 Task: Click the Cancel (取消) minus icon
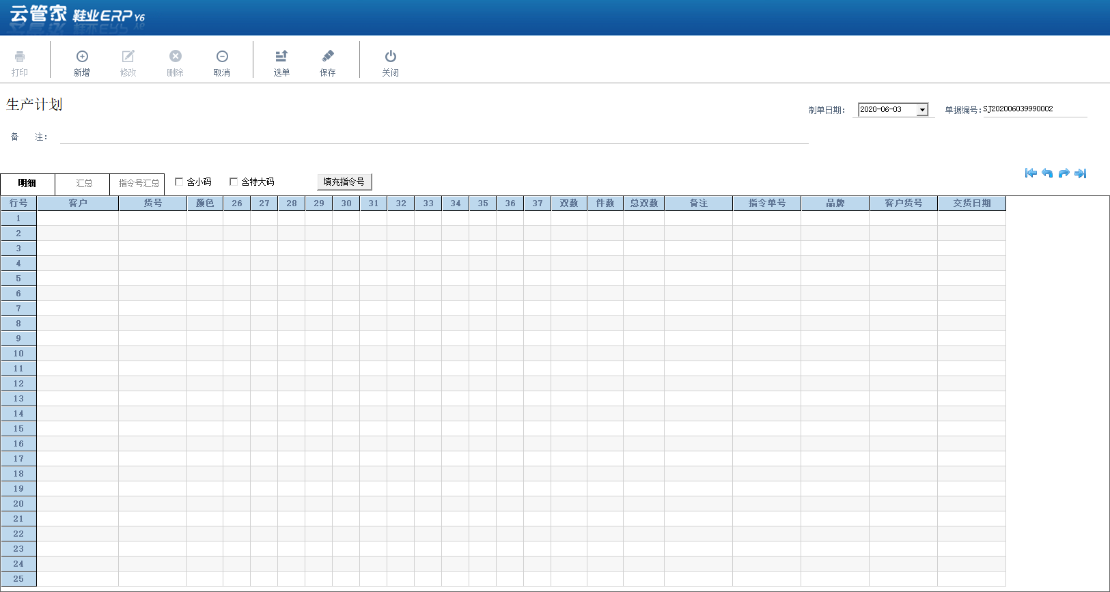(x=222, y=57)
